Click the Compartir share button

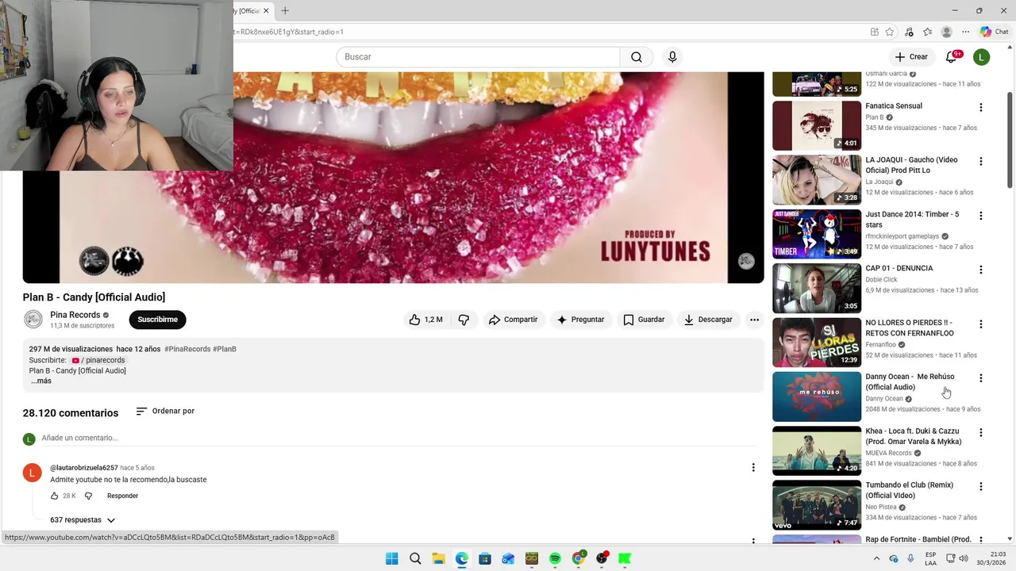pyautogui.click(x=513, y=320)
